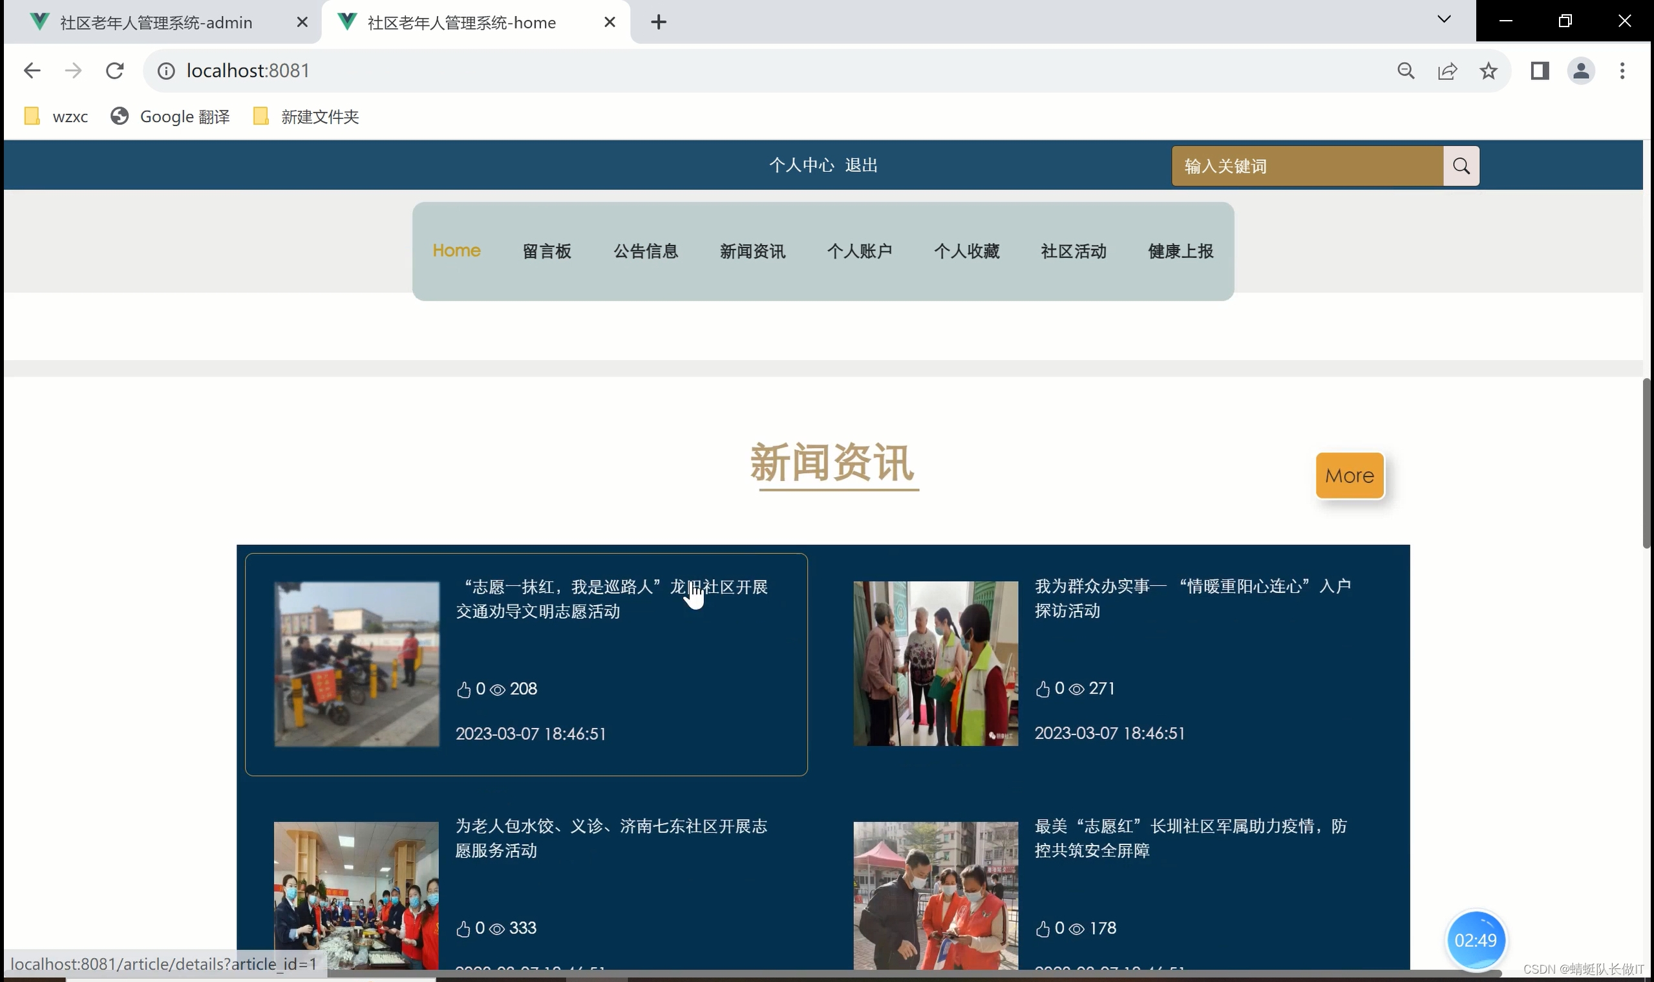Image resolution: width=1654 pixels, height=982 pixels.
Task: Open Chrome three-dot menu
Action: pos(1622,71)
